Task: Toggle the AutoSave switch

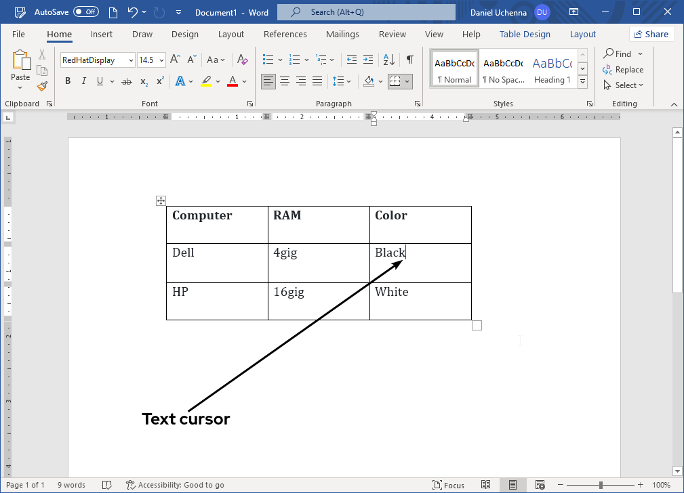Action: [x=86, y=12]
